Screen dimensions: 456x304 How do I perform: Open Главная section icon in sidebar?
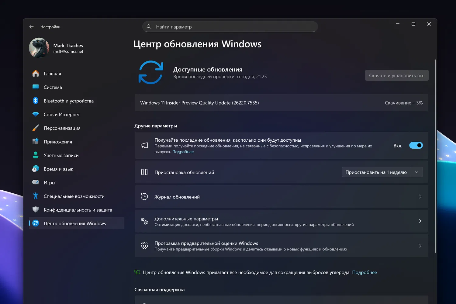[36, 73]
